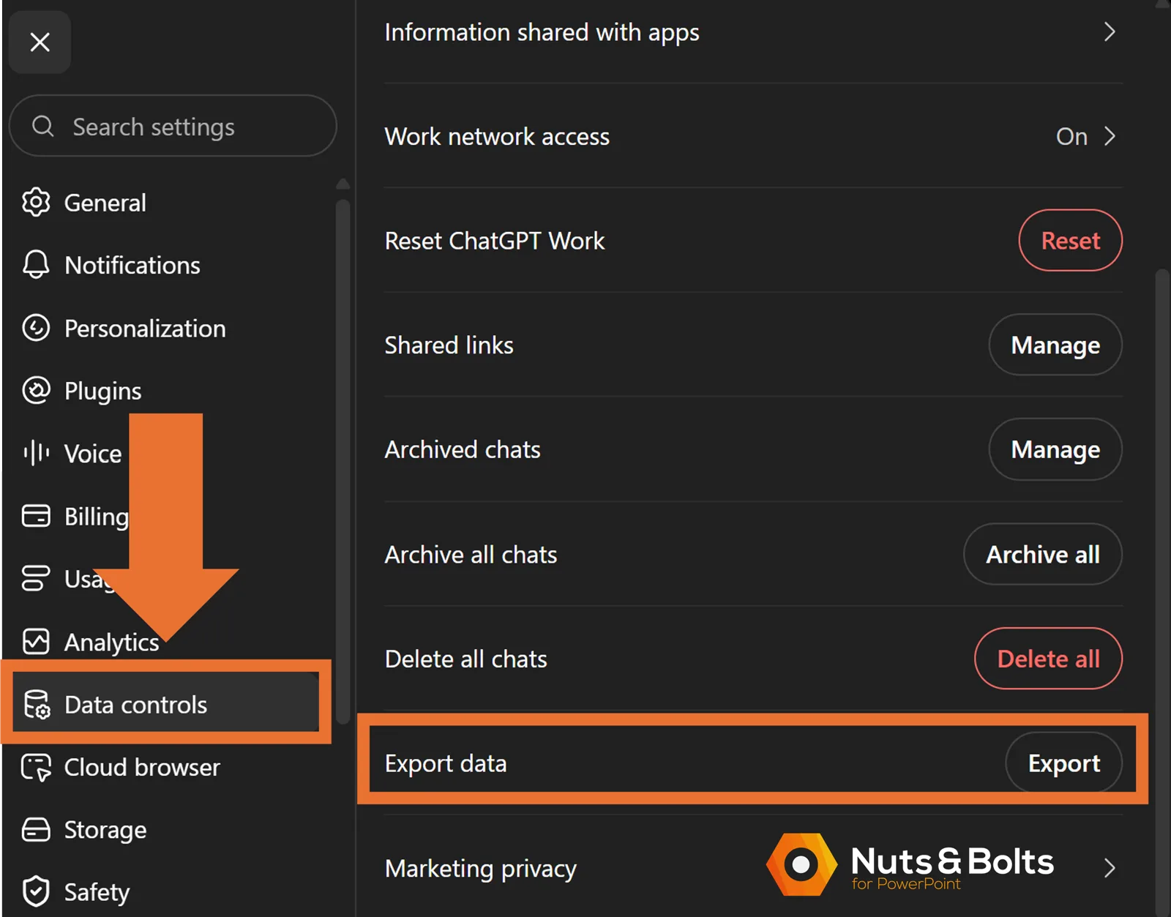Click the 'Work network access' label

click(497, 137)
